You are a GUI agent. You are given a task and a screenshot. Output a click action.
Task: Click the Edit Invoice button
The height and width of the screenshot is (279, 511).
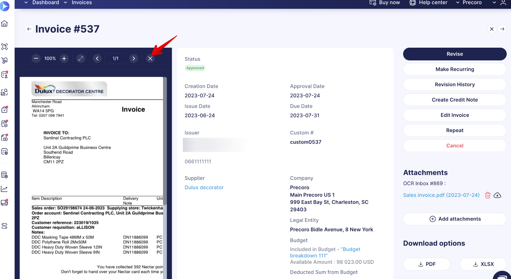pos(455,115)
